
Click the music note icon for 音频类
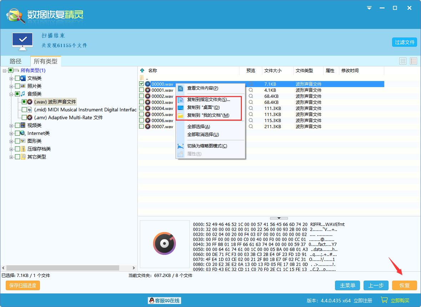click(x=23, y=94)
